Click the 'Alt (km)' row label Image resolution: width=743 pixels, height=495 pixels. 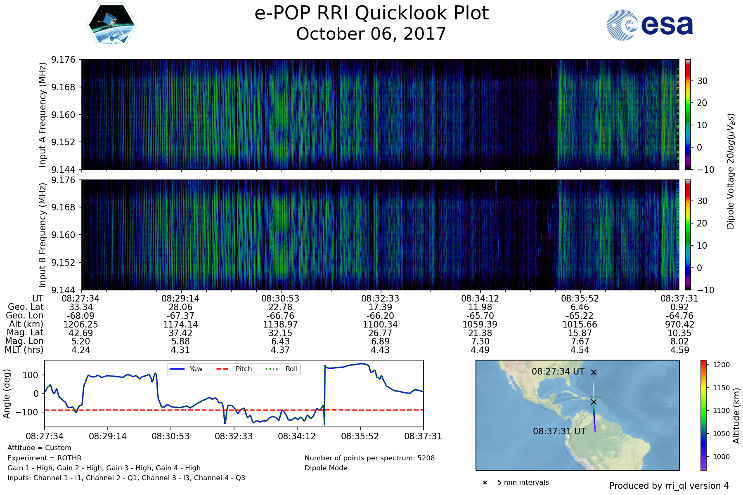coord(26,324)
